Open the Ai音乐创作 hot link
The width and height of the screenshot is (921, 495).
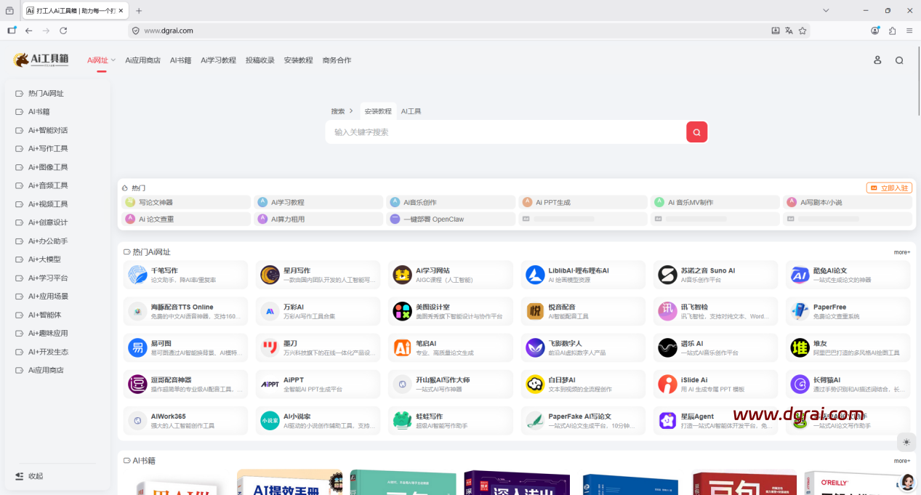coord(450,202)
